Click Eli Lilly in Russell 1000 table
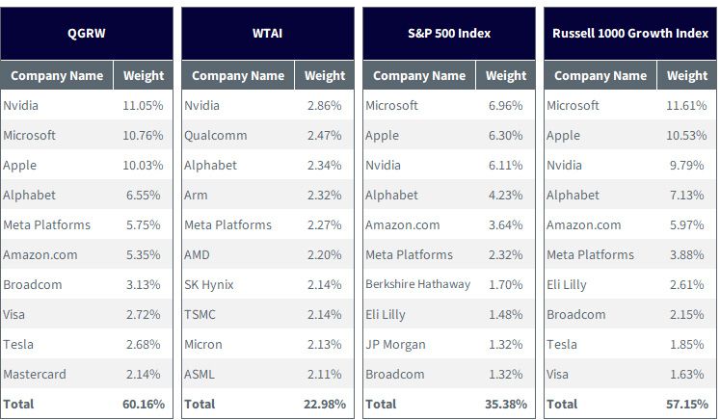 click(566, 284)
